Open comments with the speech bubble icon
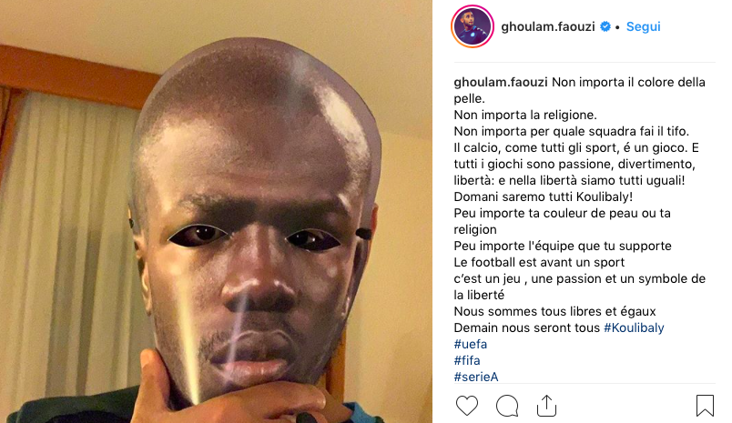 (x=507, y=406)
